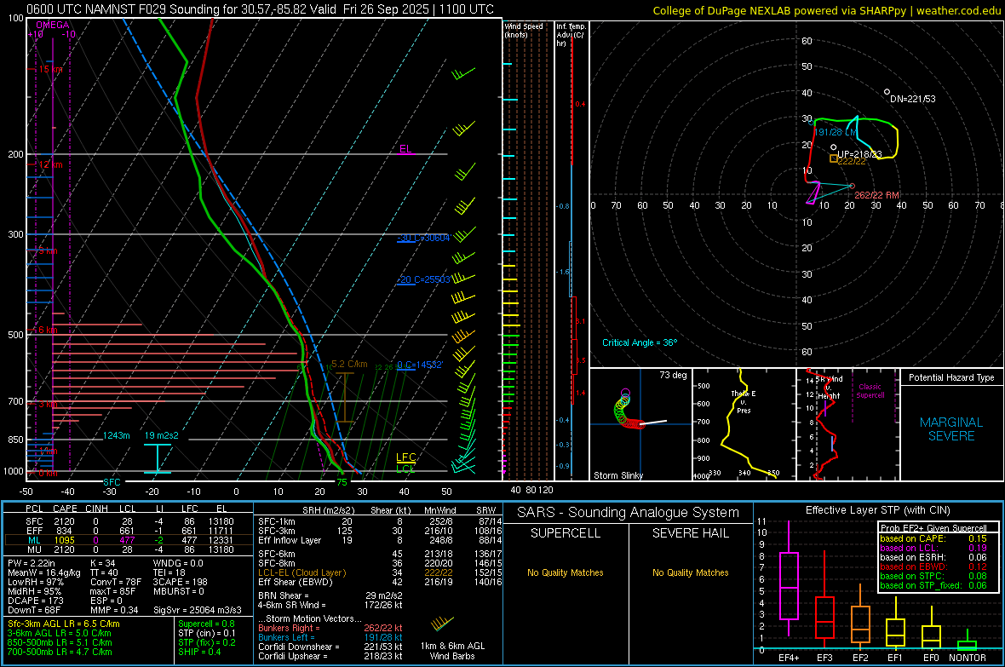Click Effective Layer STP (with CIN) title
Screen dimensions: 1005x667
877,510
